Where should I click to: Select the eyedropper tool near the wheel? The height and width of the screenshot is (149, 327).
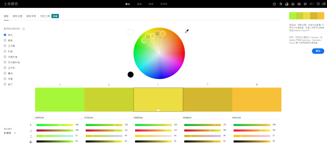(x=187, y=31)
